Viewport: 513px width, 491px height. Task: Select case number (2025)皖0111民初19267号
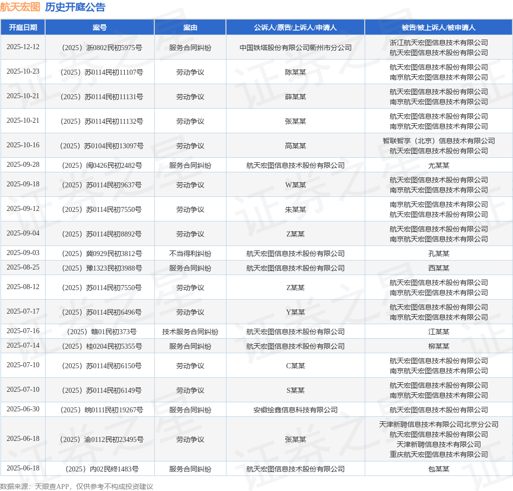pyautogui.click(x=102, y=410)
